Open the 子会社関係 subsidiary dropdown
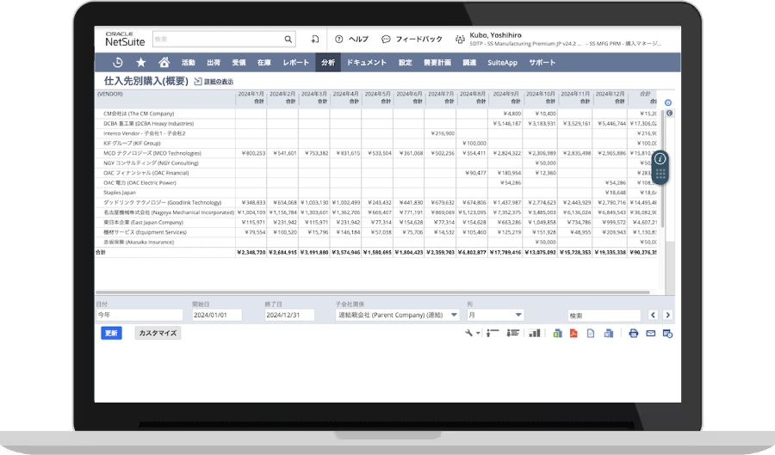The image size is (775, 455). pos(397,315)
